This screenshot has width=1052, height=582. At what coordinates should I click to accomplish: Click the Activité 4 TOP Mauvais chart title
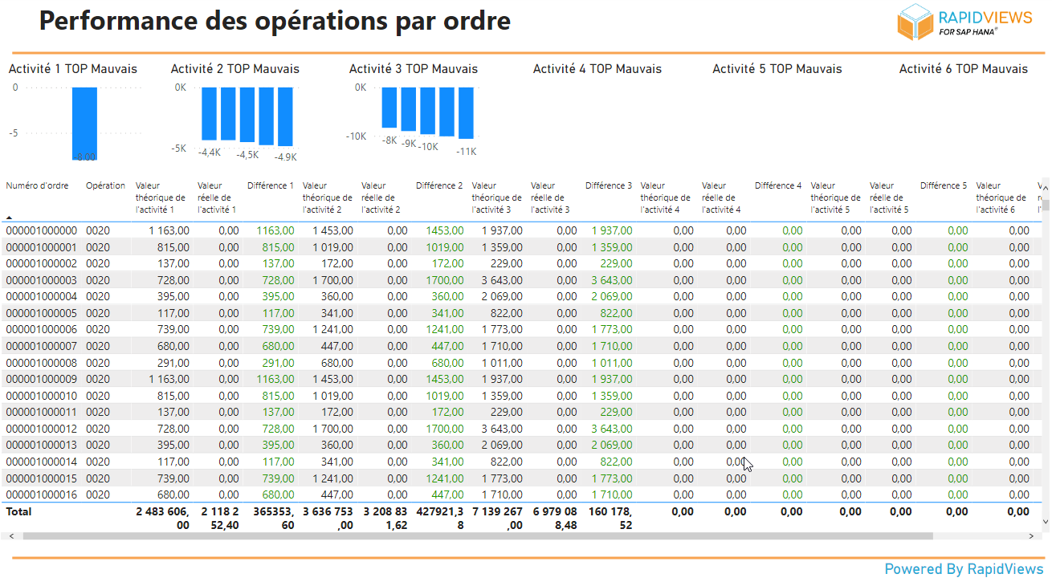pyautogui.click(x=597, y=69)
